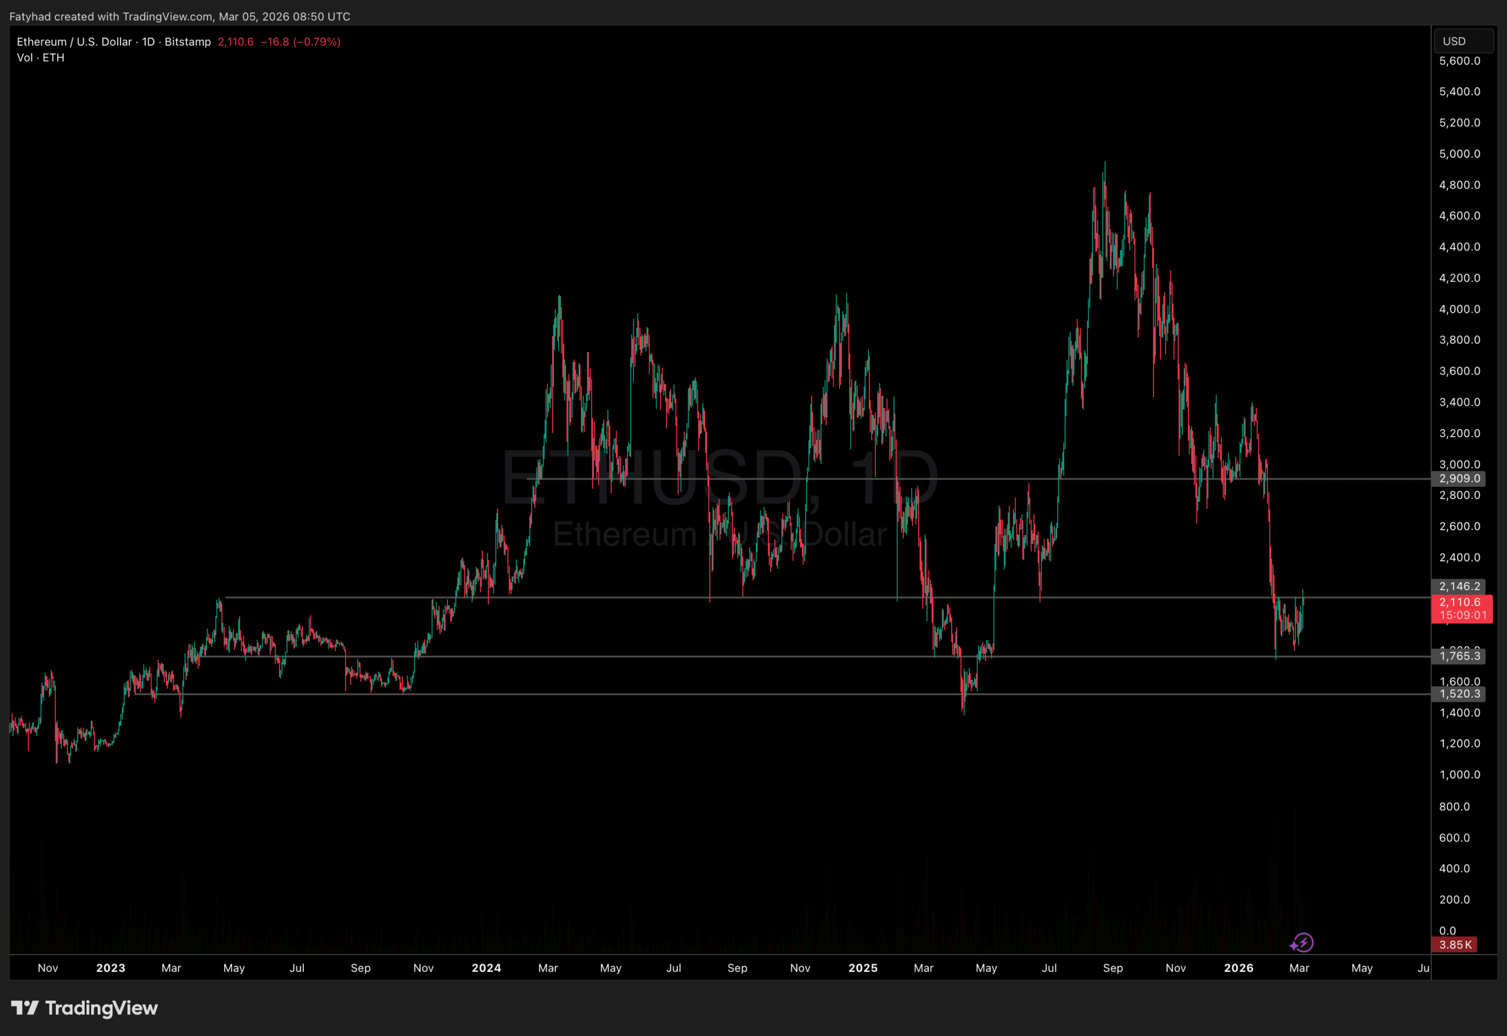This screenshot has height=1036, width=1507.
Task: Select the 2,909.0 horizontal line price label
Action: (x=1459, y=479)
